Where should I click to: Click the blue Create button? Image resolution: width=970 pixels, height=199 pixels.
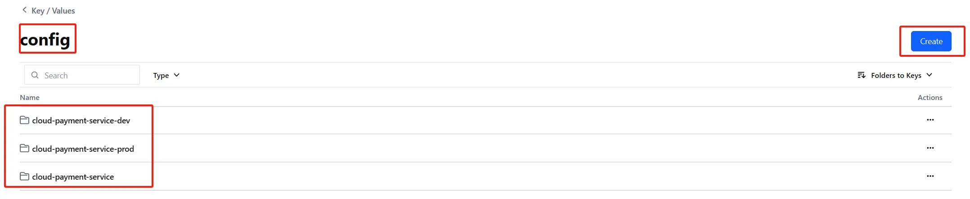pyautogui.click(x=931, y=41)
